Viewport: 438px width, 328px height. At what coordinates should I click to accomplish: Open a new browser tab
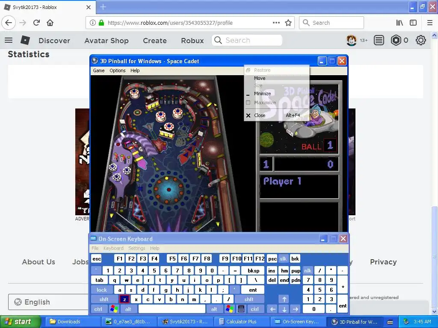(x=103, y=7)
